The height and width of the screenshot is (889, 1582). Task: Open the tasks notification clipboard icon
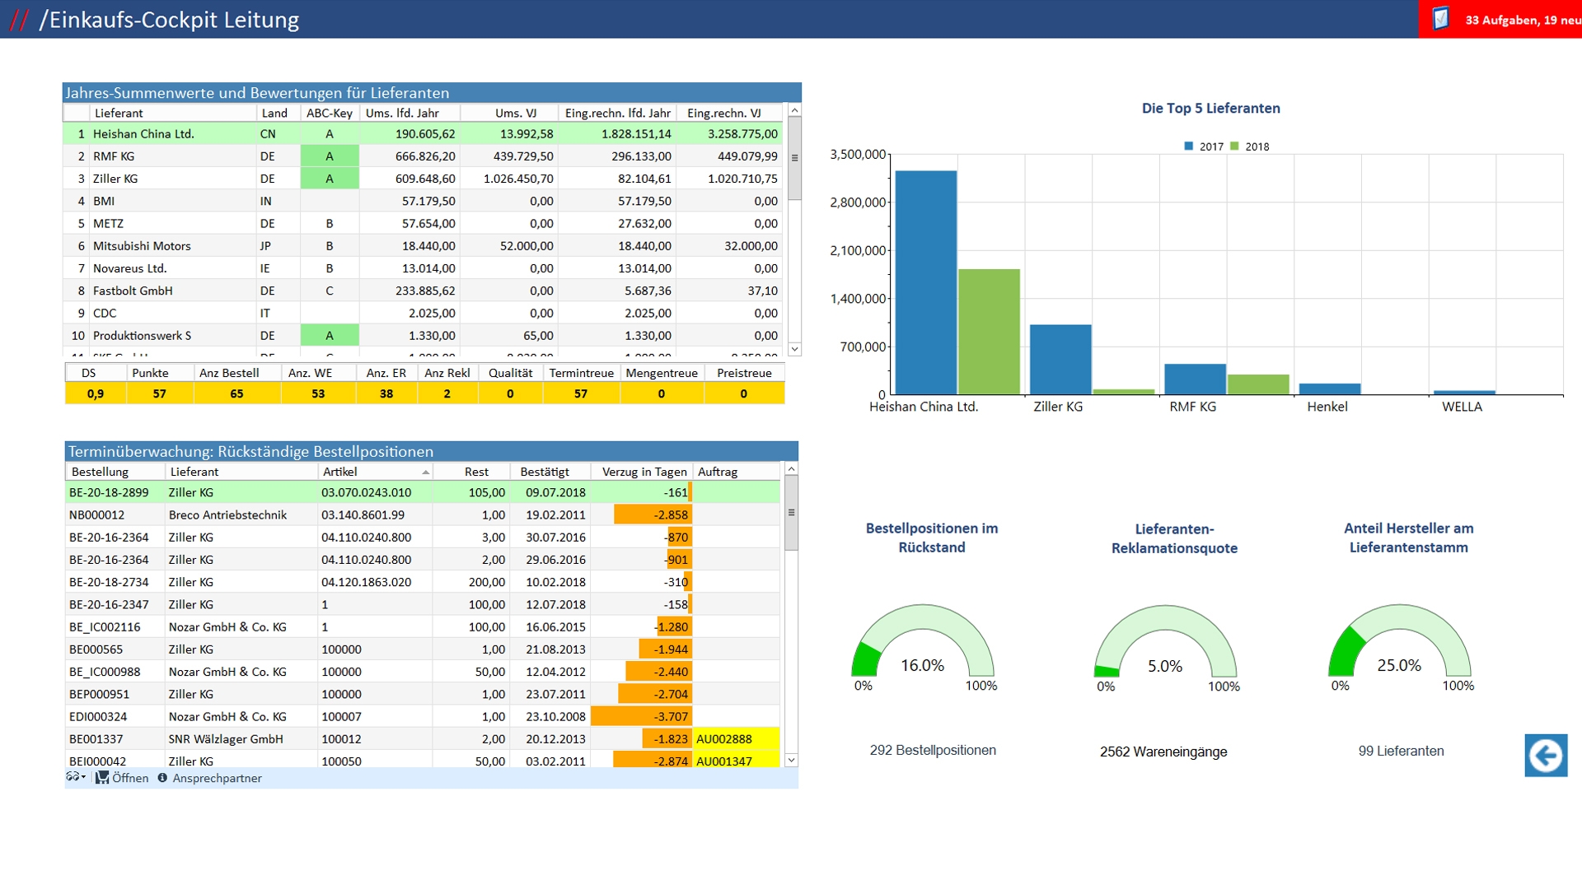[1440, 19]
